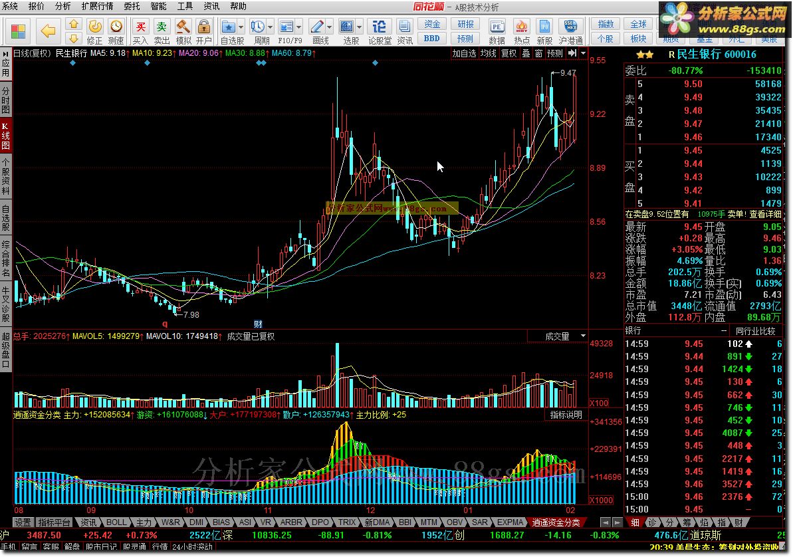
Task: Select the 画线 draw line pencil icon
Action: tap(317, 27)
